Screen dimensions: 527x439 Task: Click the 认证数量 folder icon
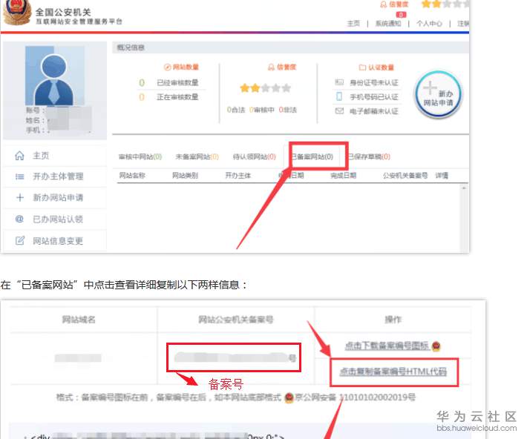point(362,67)
